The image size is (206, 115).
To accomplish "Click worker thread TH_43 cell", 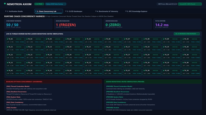I will point(54,72).
